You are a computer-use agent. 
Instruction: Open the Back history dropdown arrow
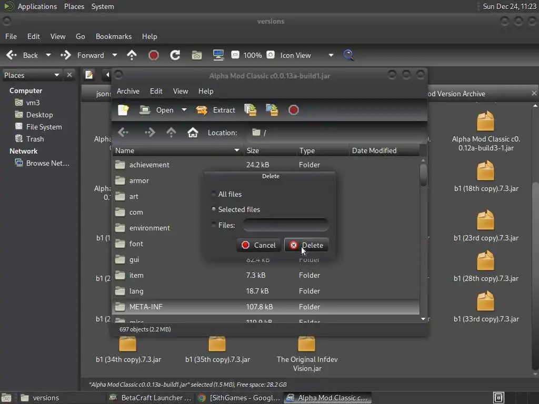click(48, 55)
